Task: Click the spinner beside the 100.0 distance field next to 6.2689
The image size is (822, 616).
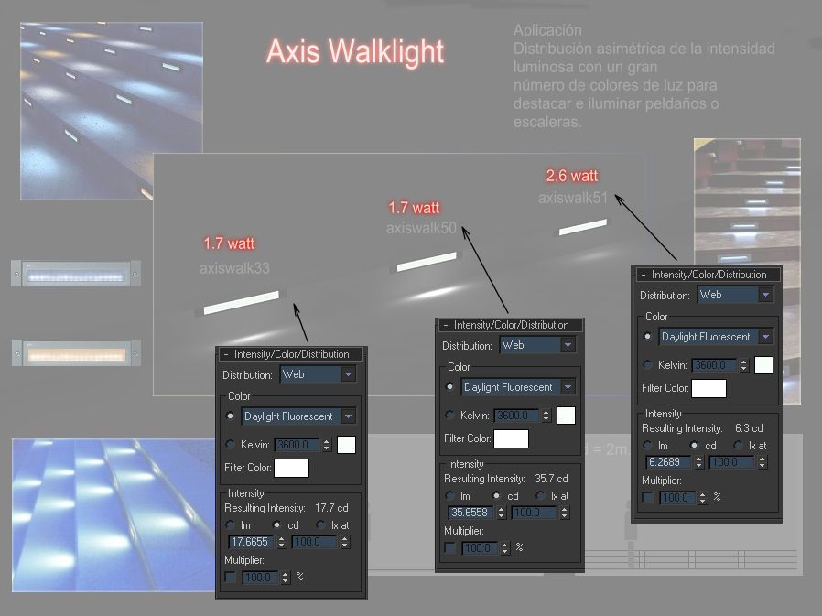Action: tap(763, 462)
